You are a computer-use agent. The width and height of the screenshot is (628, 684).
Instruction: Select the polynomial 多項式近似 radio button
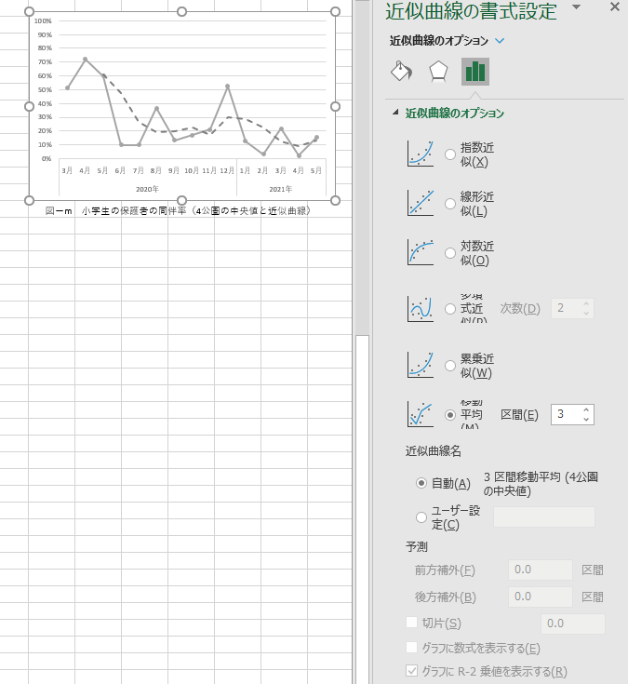coord(450,309)
